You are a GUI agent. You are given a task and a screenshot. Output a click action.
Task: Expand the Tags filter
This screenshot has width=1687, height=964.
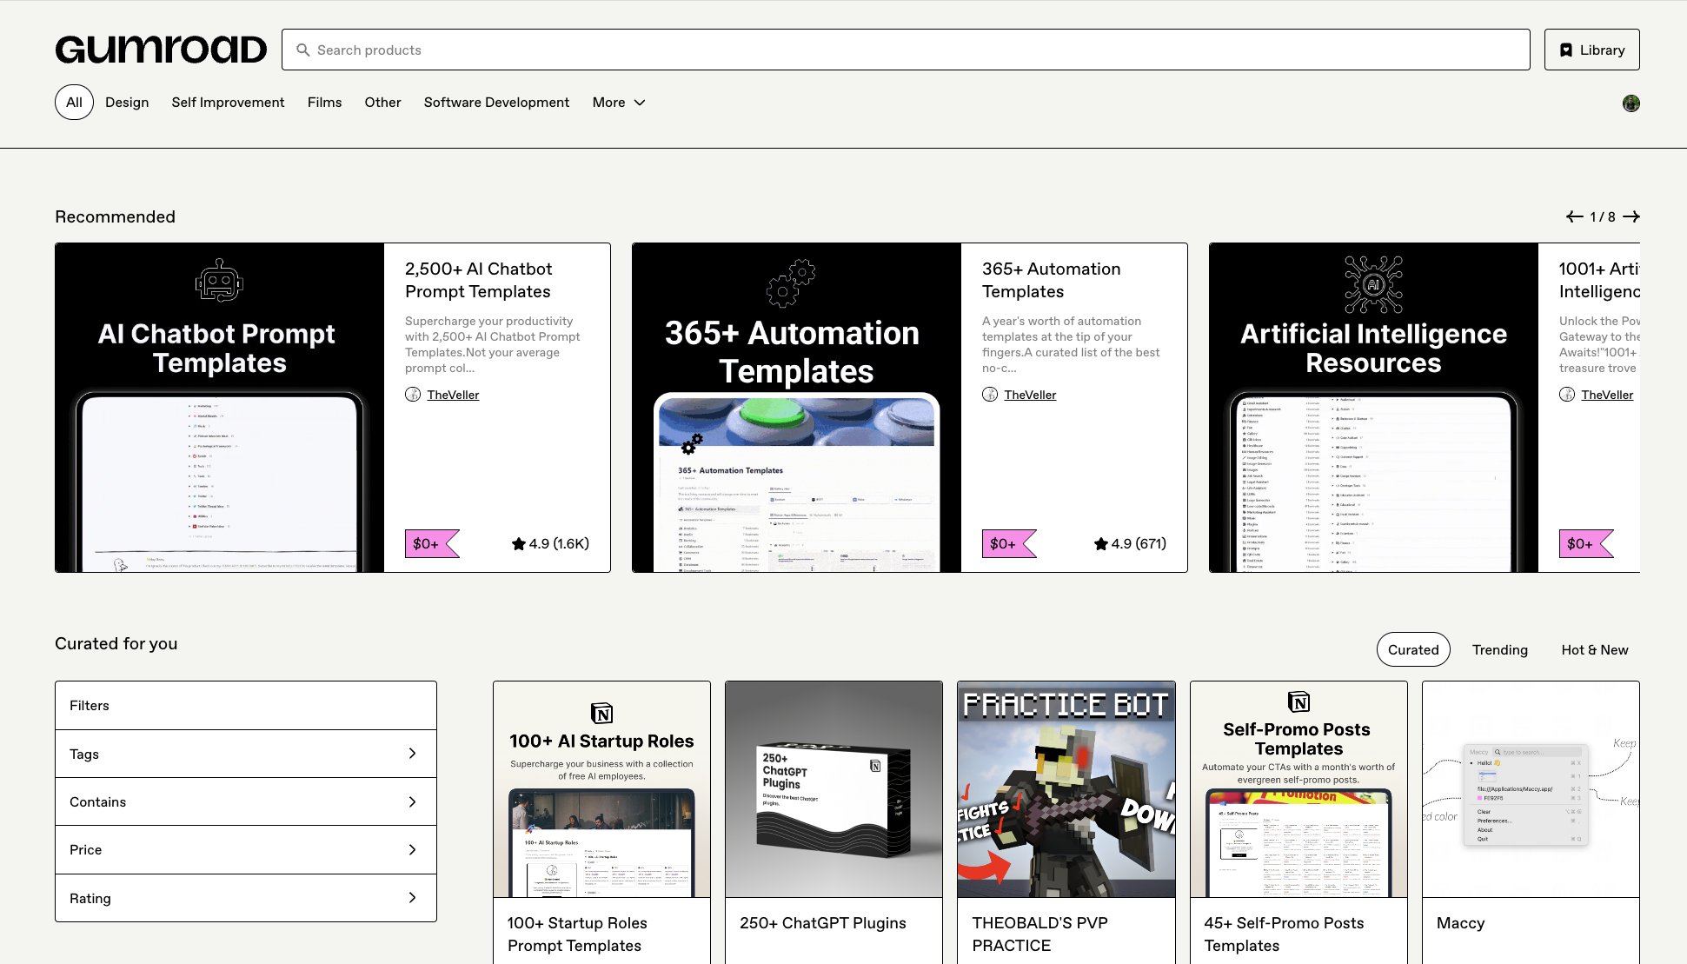tap(245, 754)
